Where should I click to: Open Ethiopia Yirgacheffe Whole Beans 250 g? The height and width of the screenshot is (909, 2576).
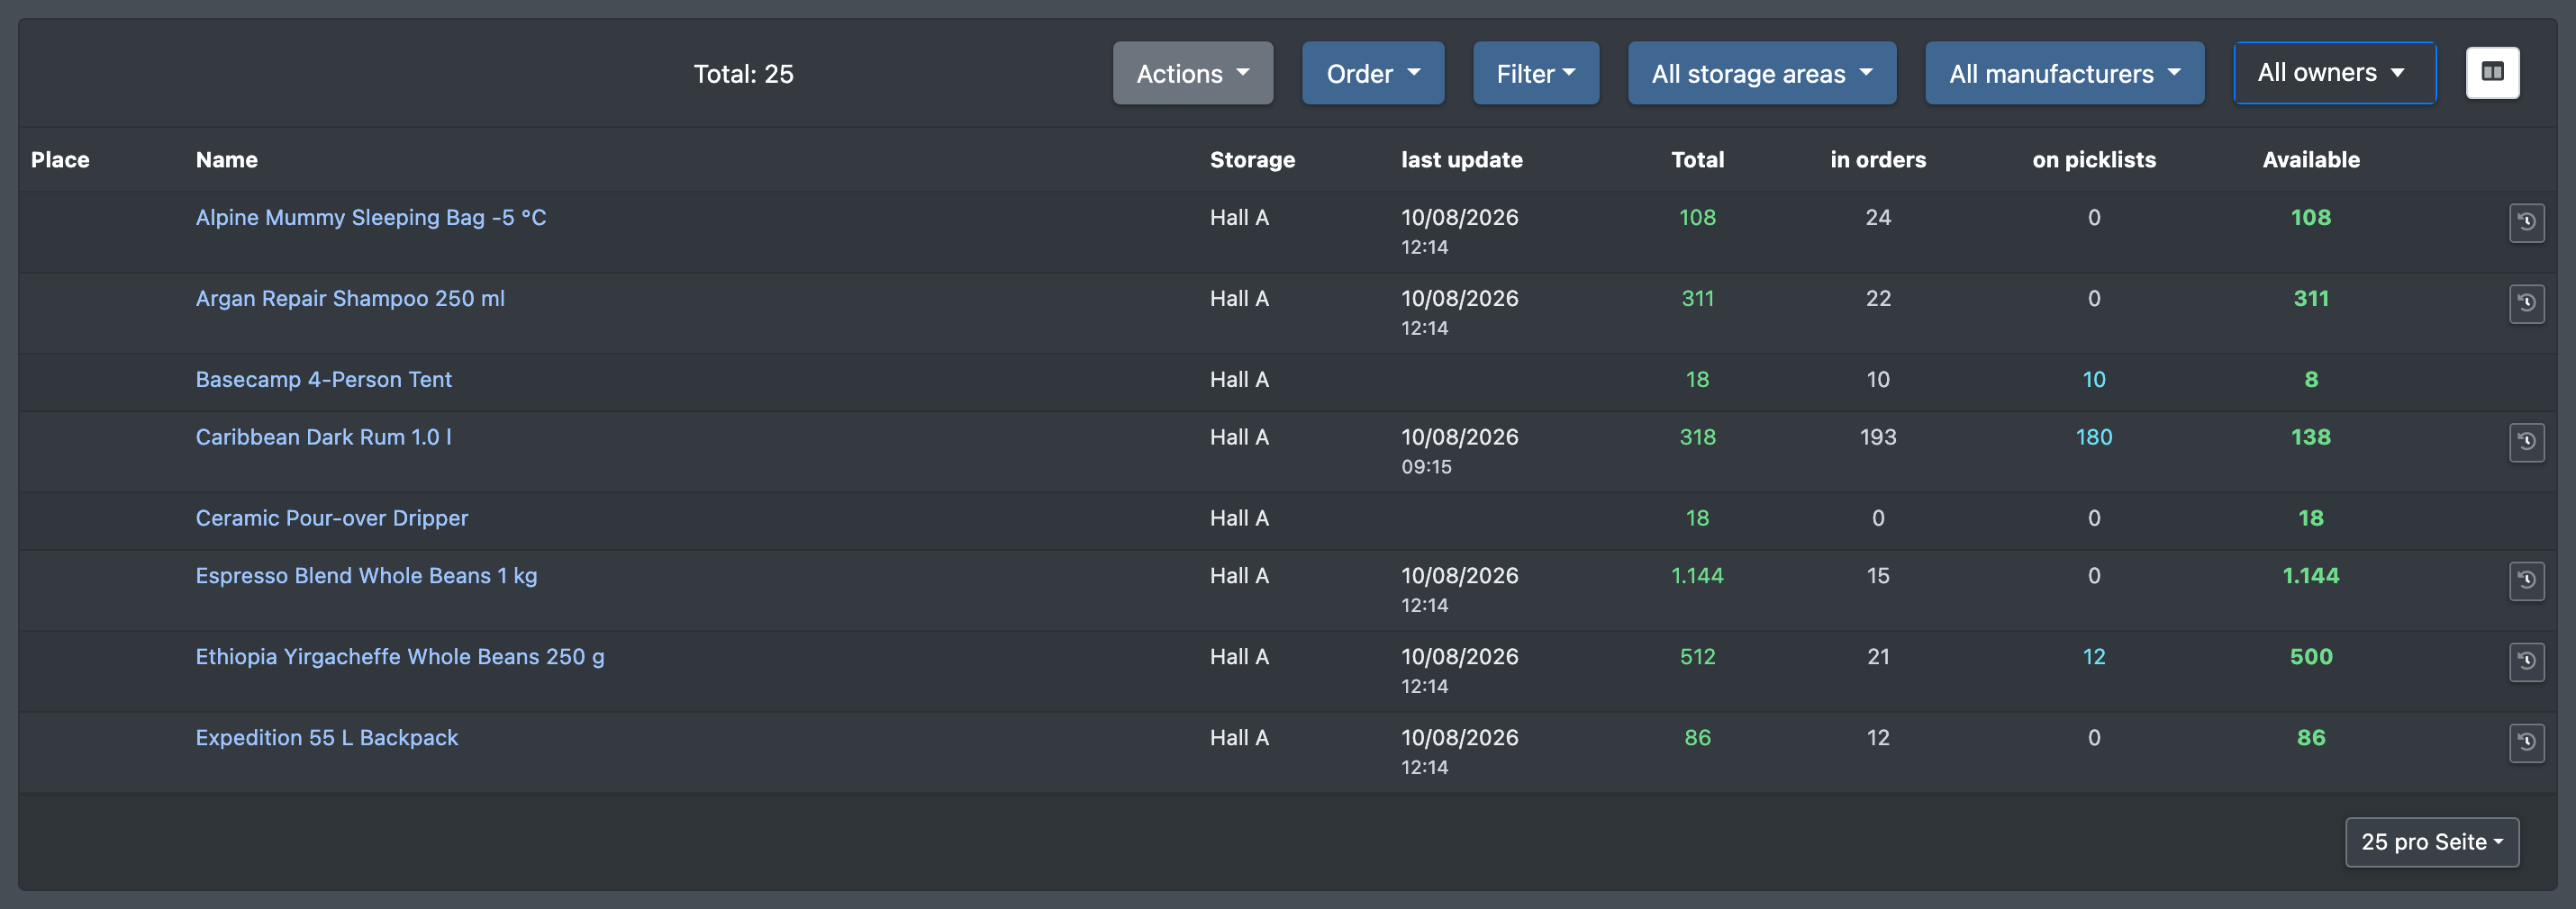tap(400, 656)
